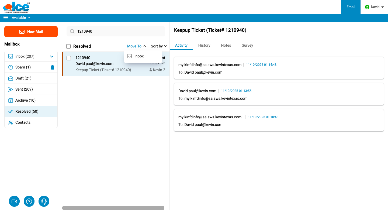Click the New Mail button
Image resolution: width=388 pixels, height=210 pixels.
[31, 32]
